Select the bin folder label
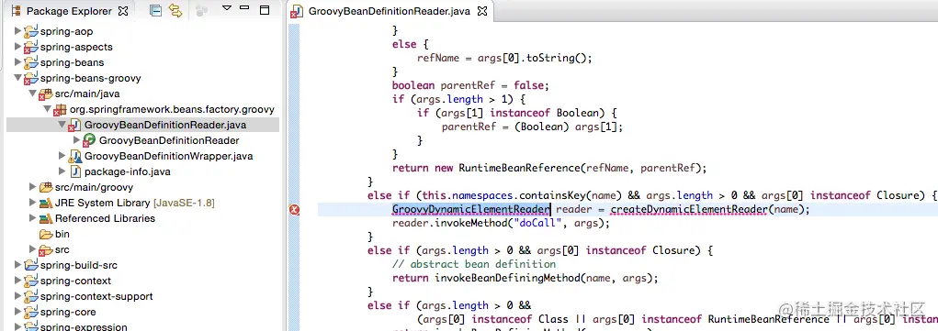This screenshot has width=938, height=331. click(62, 234)
